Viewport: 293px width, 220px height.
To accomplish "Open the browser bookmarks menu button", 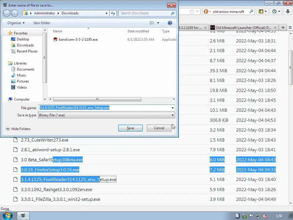I will [263, 11].
